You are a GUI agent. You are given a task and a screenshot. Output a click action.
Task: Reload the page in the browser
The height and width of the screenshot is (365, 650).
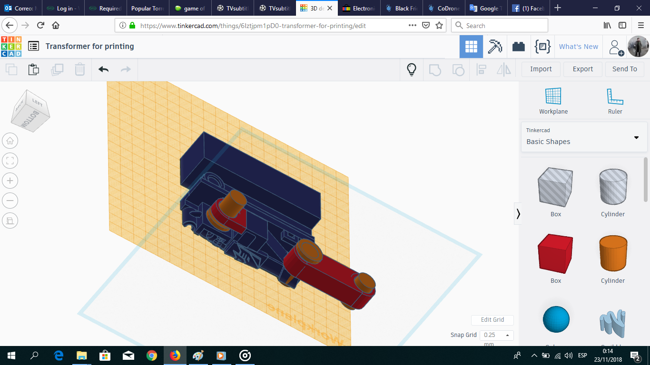[40, 25]
